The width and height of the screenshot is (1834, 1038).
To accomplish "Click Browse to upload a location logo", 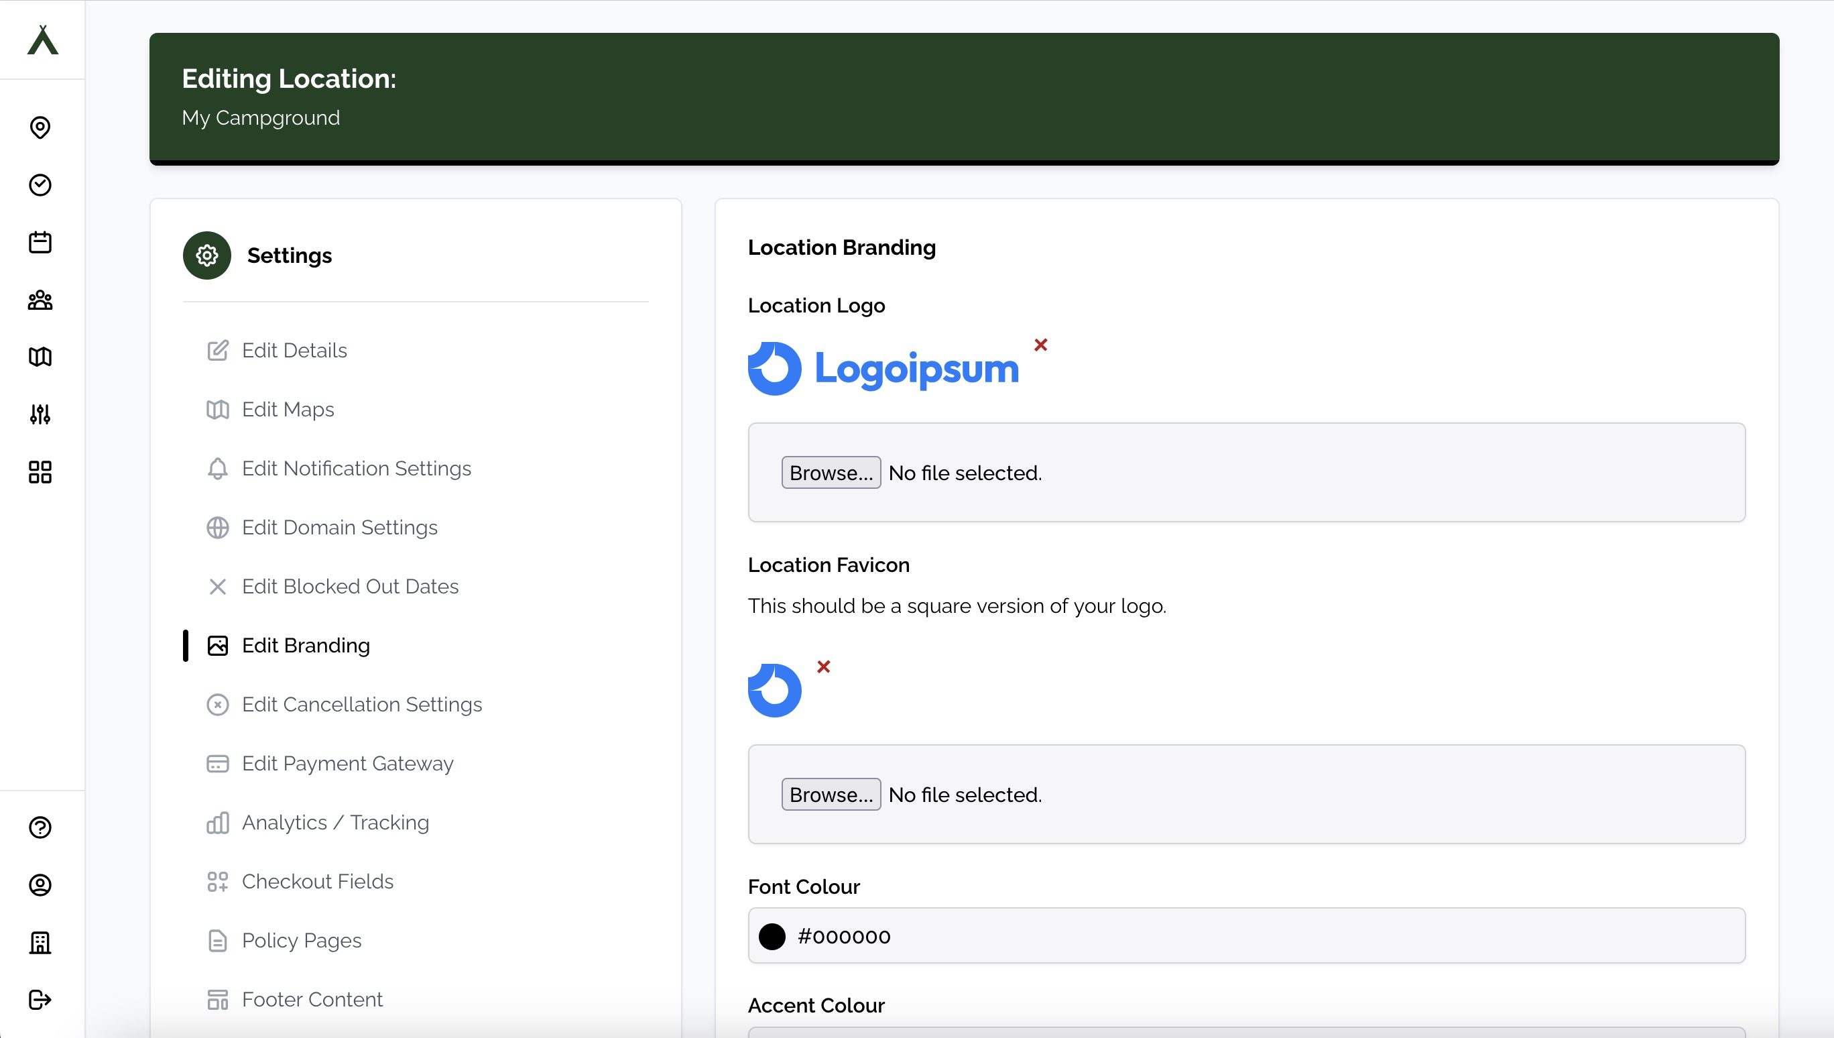I will coord(829,472).
